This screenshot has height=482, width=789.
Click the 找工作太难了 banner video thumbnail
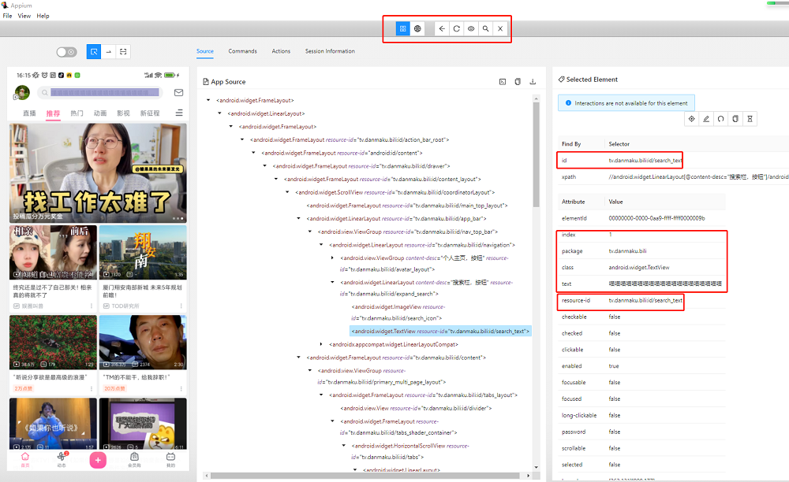coord(98,172)
